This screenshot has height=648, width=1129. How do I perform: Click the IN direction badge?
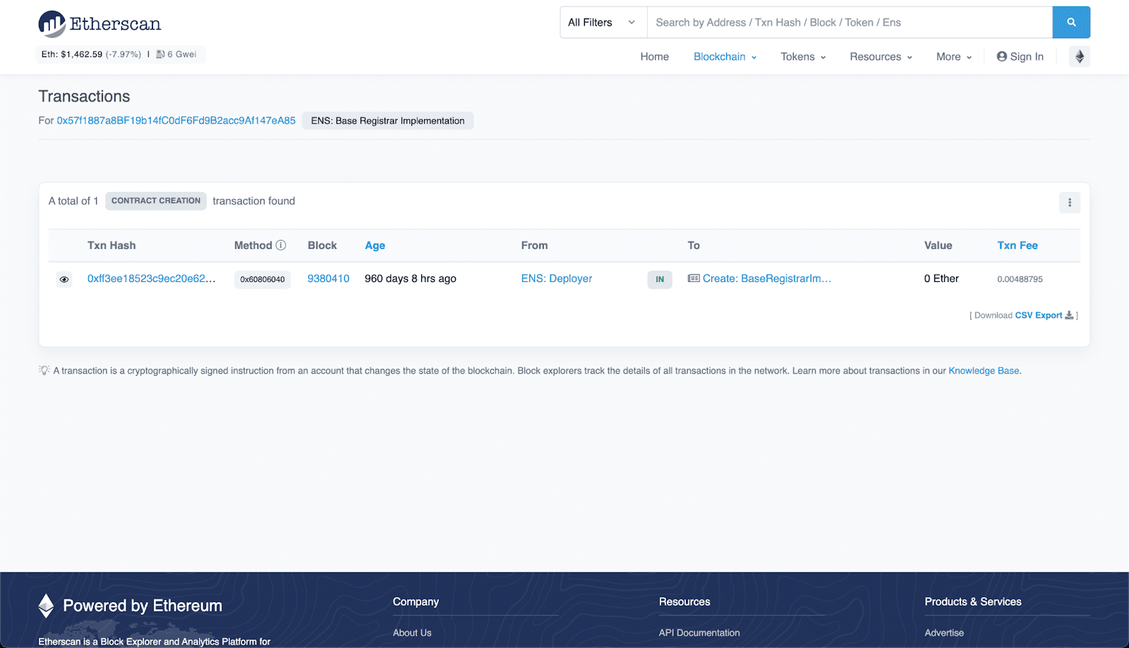[660, 279]
